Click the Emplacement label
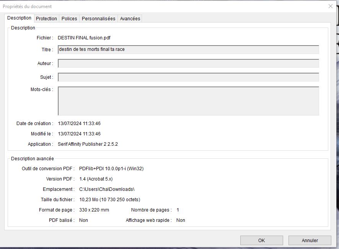The width and height of the screenshot is (339, 249). [59, 189]
